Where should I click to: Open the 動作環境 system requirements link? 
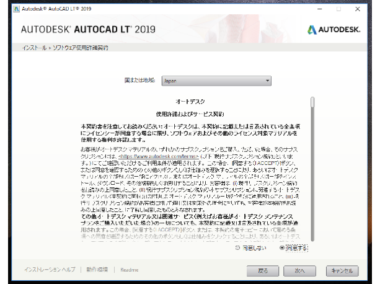(x=97, y=270)
